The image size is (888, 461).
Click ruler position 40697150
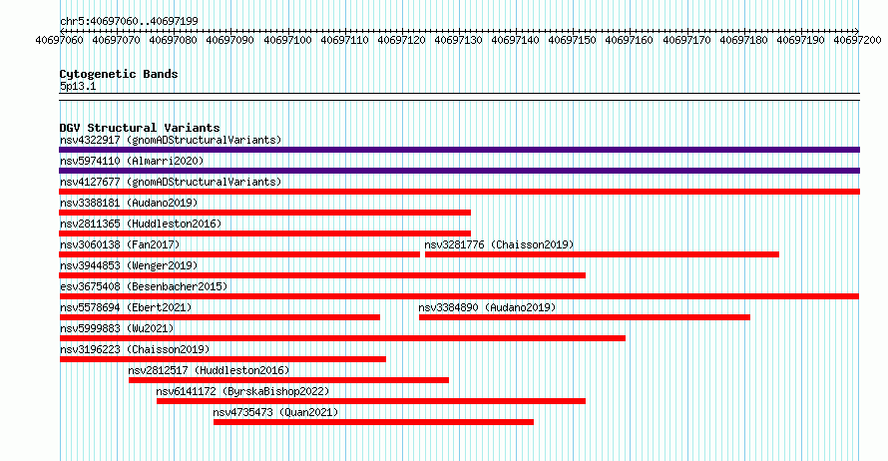pos(572,40)
